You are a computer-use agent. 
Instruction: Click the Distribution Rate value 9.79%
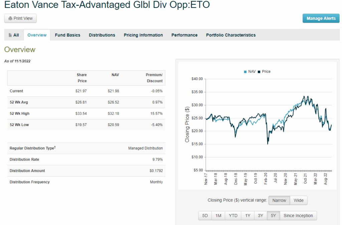point(158,160)
